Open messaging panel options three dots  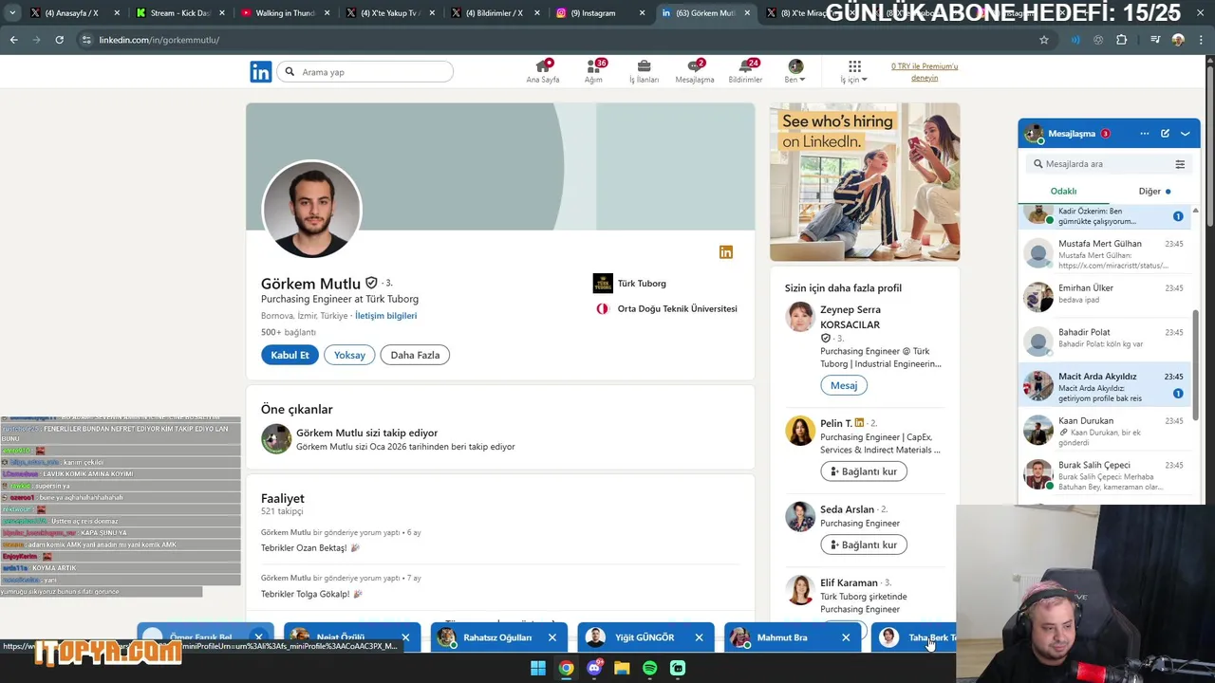click(x=1145, y=134)
